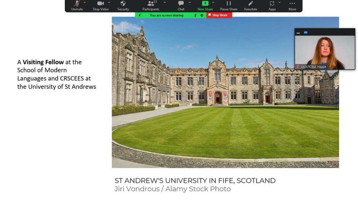Open the Participants panel
358x201 pixels.
click(x=151, y=6)
